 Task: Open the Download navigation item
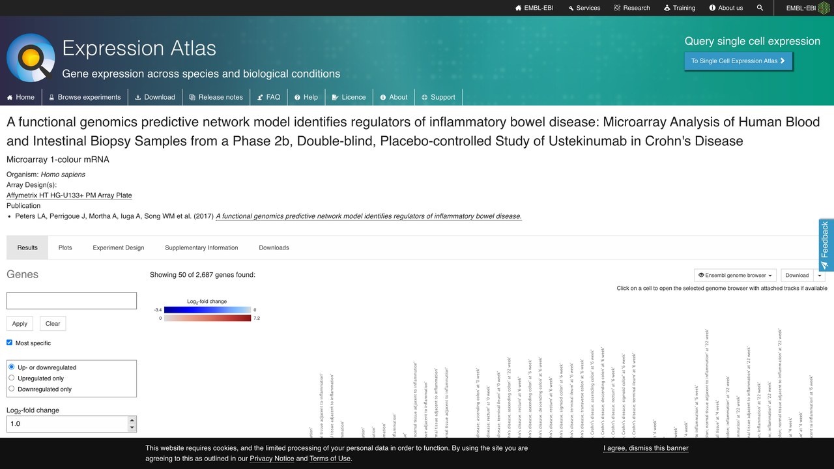point(155,97)
